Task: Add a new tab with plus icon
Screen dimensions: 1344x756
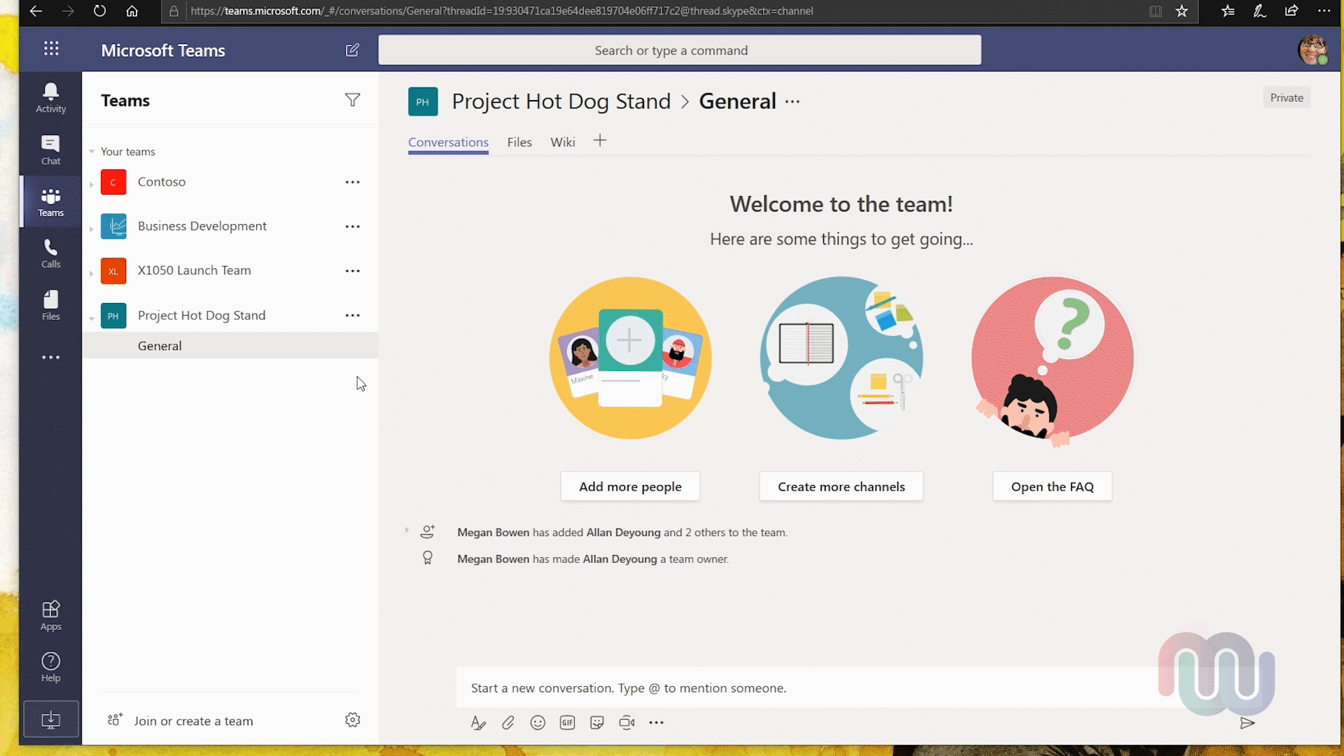Action: [600, 141]
